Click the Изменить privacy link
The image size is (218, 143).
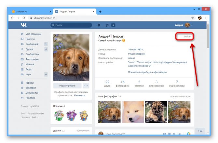pos(79,95)
